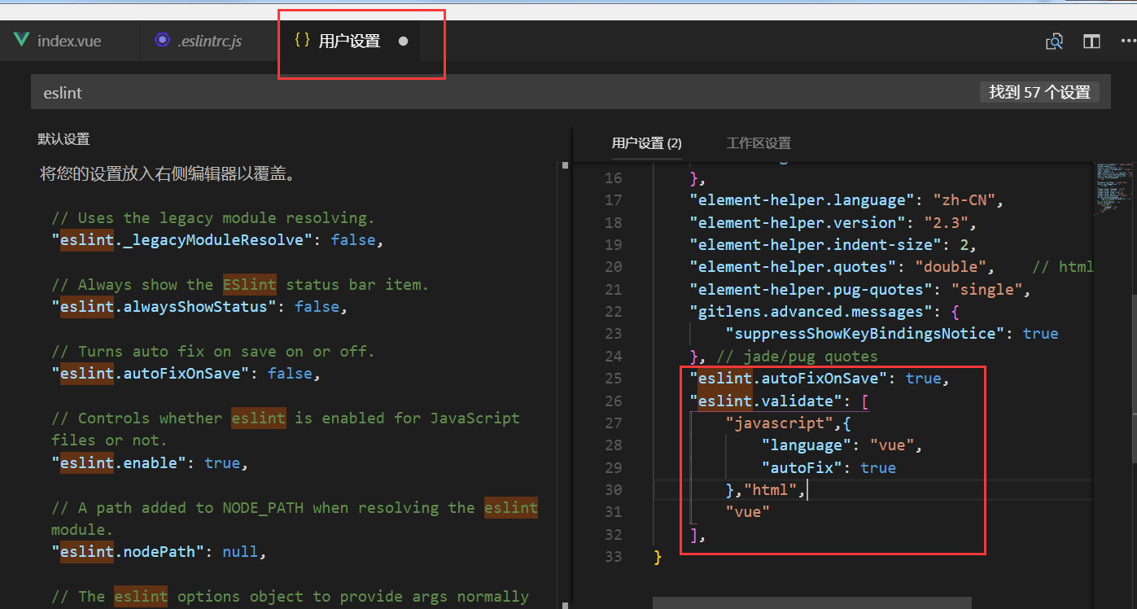Click the eslint.alwaysShowStatus default setting
1137x609 pixels.
199,307
